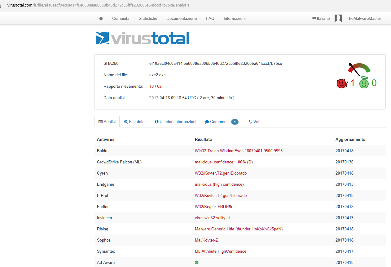Click the Ad-Aware antivirus name

pos(106,262)
